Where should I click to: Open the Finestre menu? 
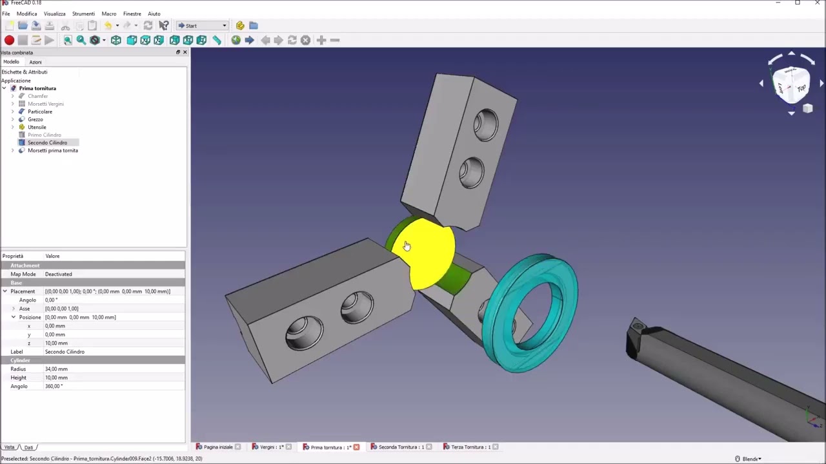132,14
